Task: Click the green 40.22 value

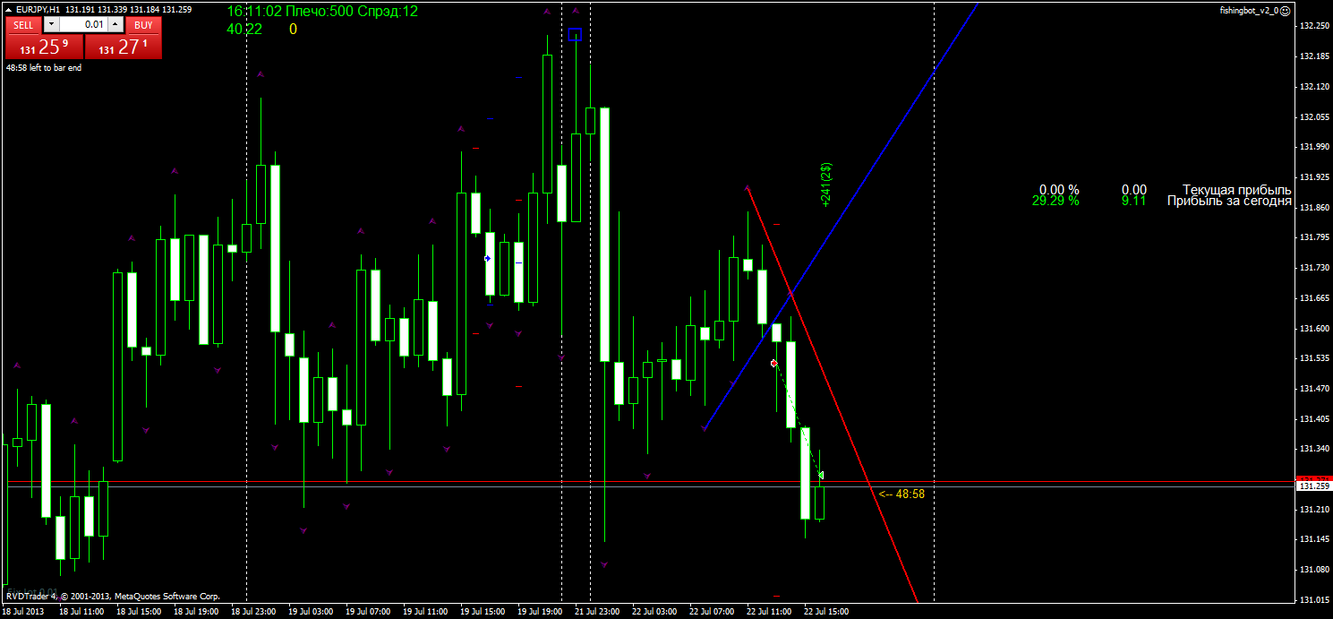Action: (x=244, y=29)
